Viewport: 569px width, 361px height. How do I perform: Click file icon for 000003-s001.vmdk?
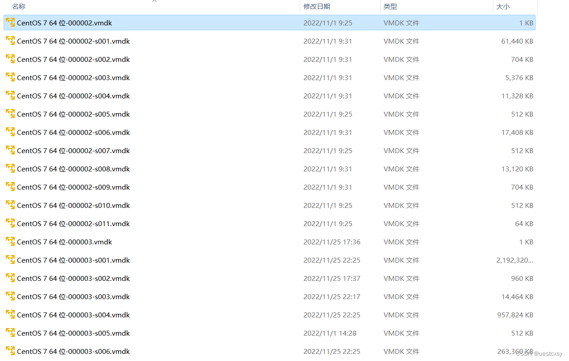10,260
